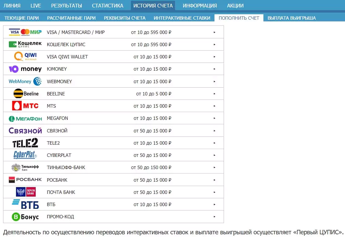Image resolution: width=345 pixels, height=237 pixels.
Task: Switch to РЕКВИЗИТЫ СЧЕТА tab
Action: click(125, 18)
